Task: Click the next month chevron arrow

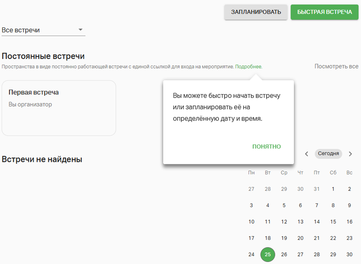Action: pos(350,154)
